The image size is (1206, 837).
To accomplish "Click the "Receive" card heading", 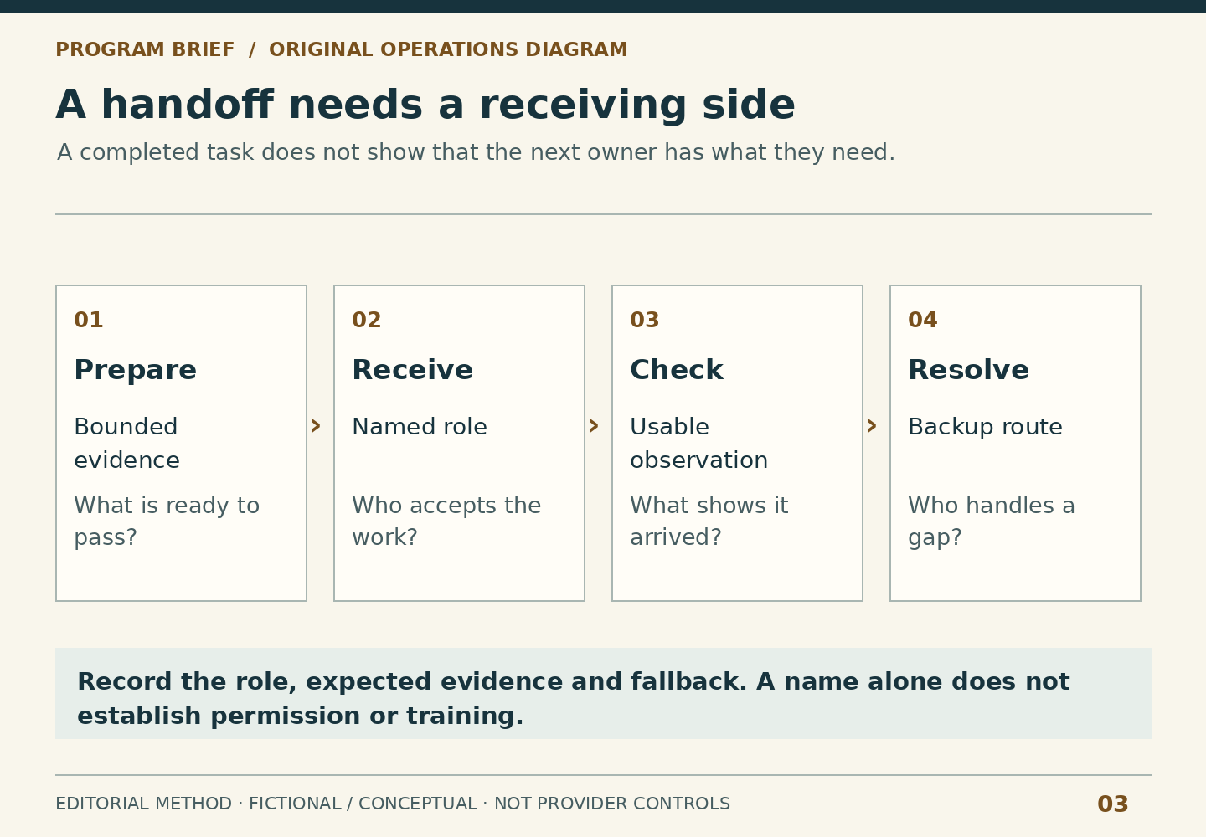I will [x=412, y=370].
